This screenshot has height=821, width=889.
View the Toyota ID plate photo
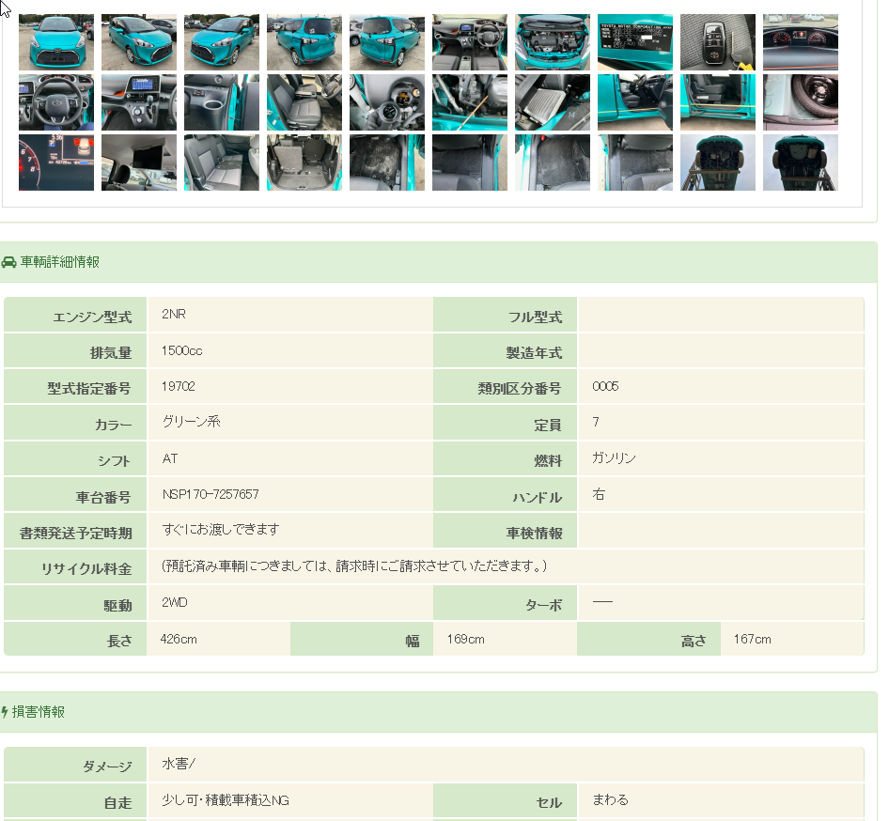tap(634, 42)
